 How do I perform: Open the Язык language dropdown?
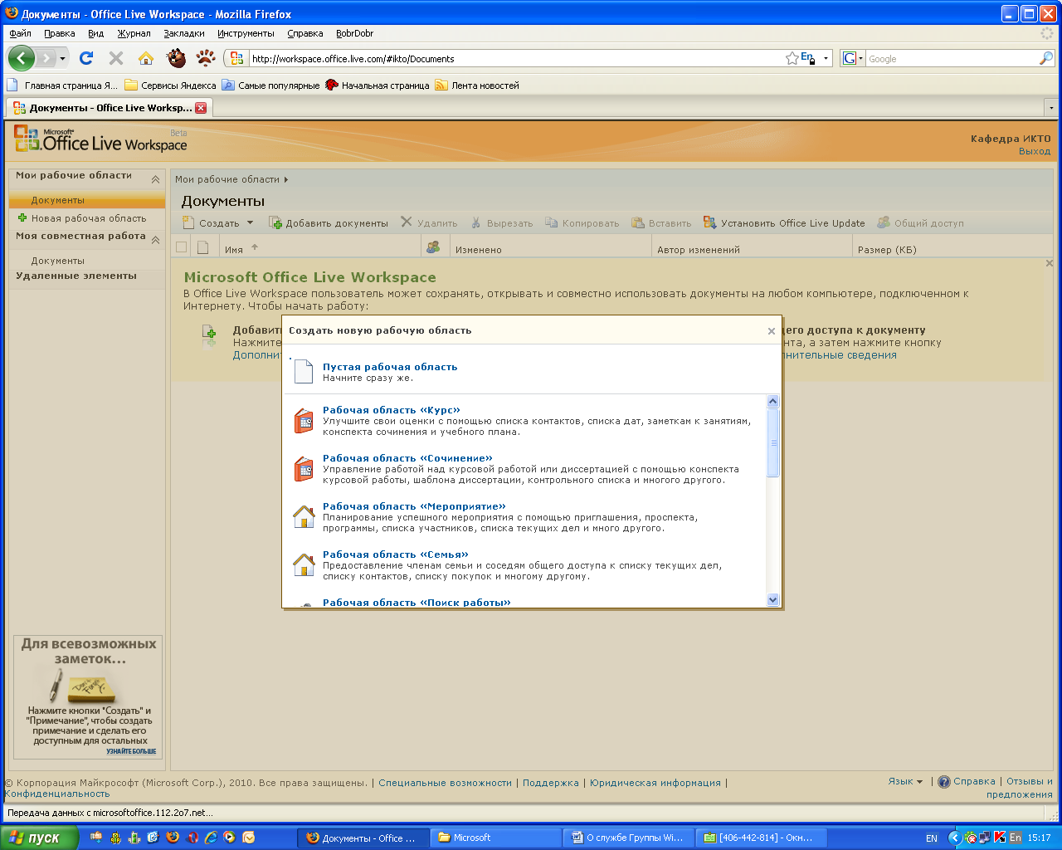click(905, 781)
